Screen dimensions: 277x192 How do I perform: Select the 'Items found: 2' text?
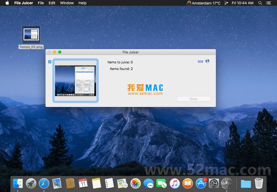pos(121,69)
